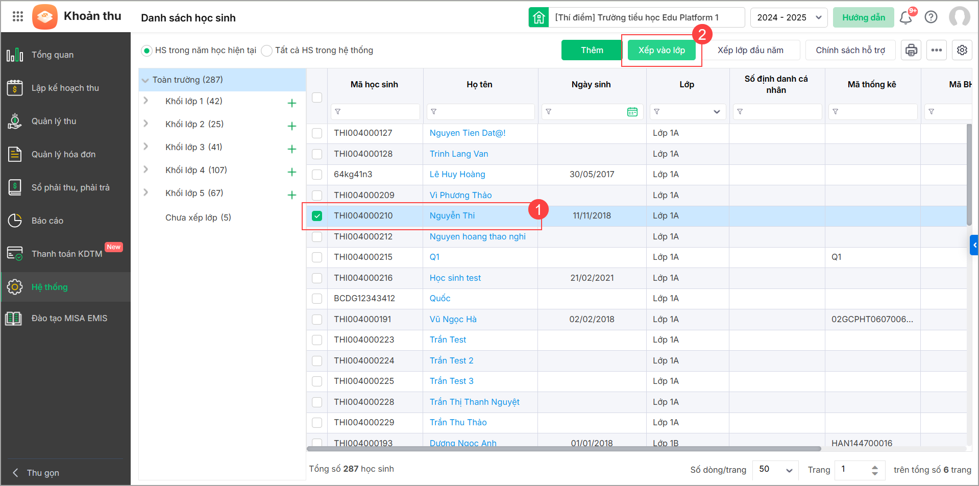
Task: Select Chưa xếp lớp (5) tree item
Action: [198, 217]
